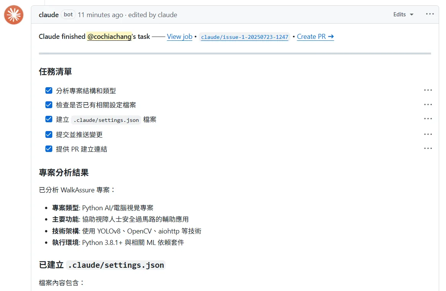Open options for 提供 PR 建立連結 task row
Screen dimensions: 446x291
pyautogui.click(x=428, y=149)
